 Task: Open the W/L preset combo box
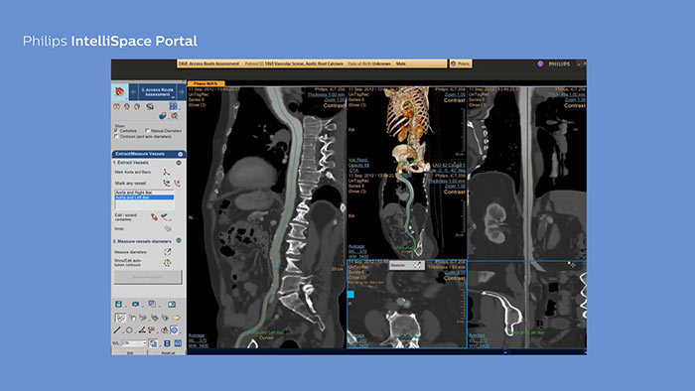[x=133, y=343]
